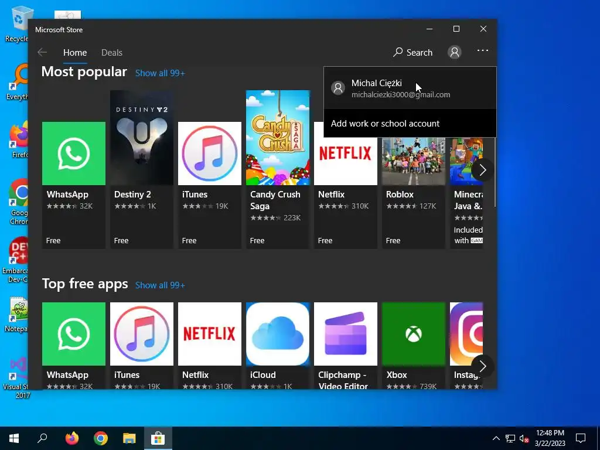Viewport: 600px width, 450px height.
Task: Select the Everything desktop shortcut
Action: [18, 83]
